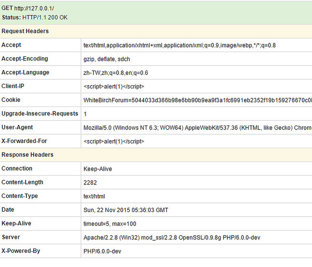Click the GET http://127.0.0.1/ request URL
The width and height of the screenshot is (312, 267).
tap(34, 9)
